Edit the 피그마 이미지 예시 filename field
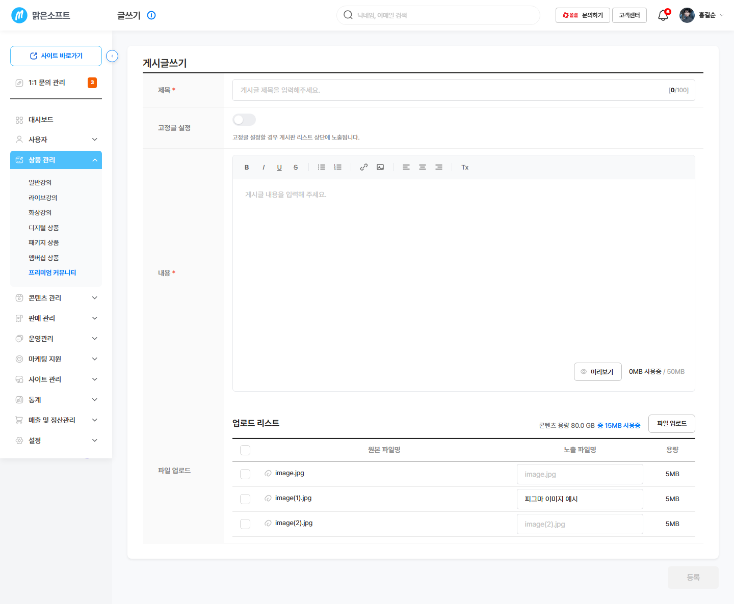The height and width of the screenshot is (604, 734). (580, 499)
